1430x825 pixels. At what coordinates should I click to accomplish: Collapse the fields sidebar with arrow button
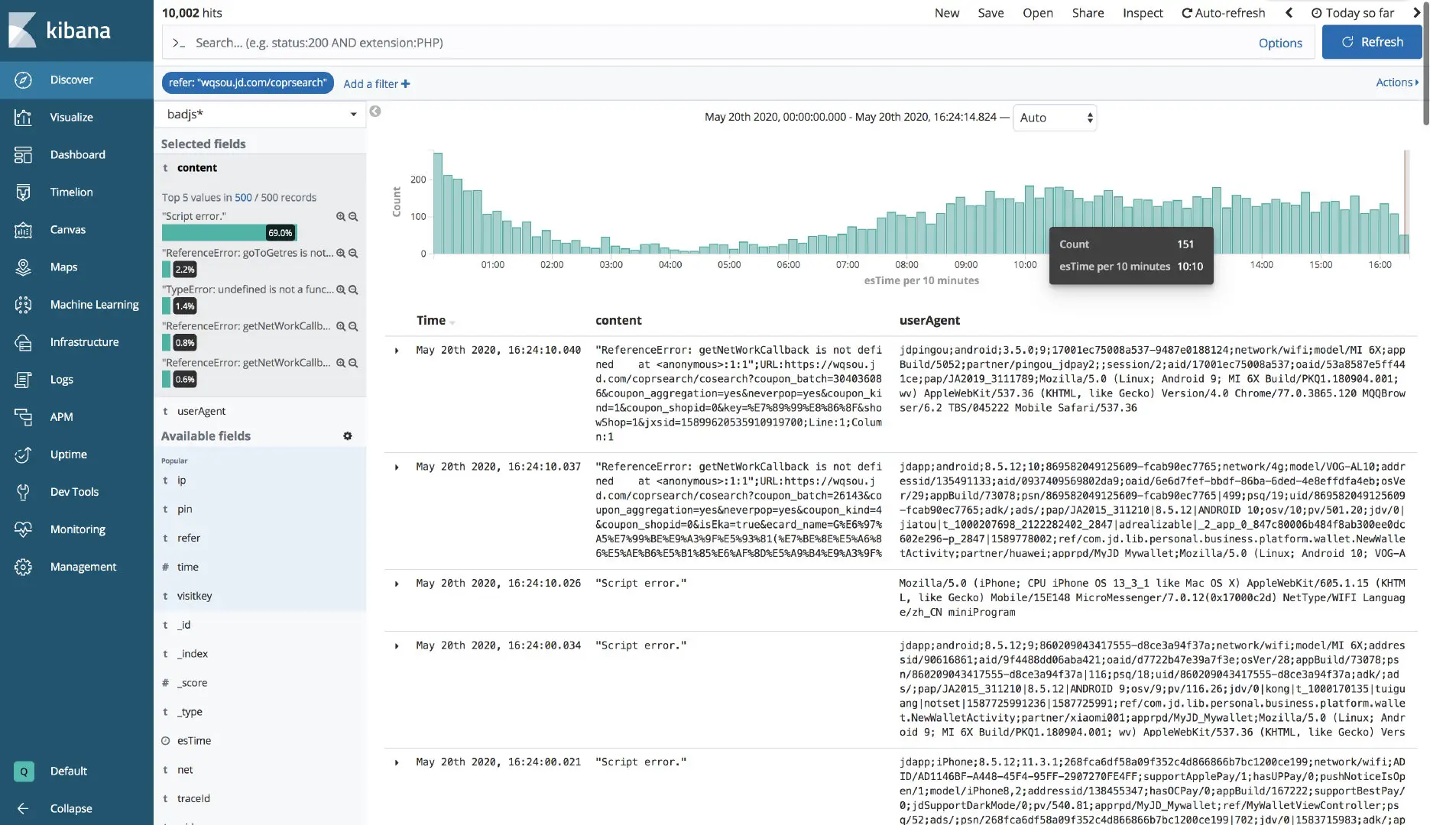coord(375,112)
